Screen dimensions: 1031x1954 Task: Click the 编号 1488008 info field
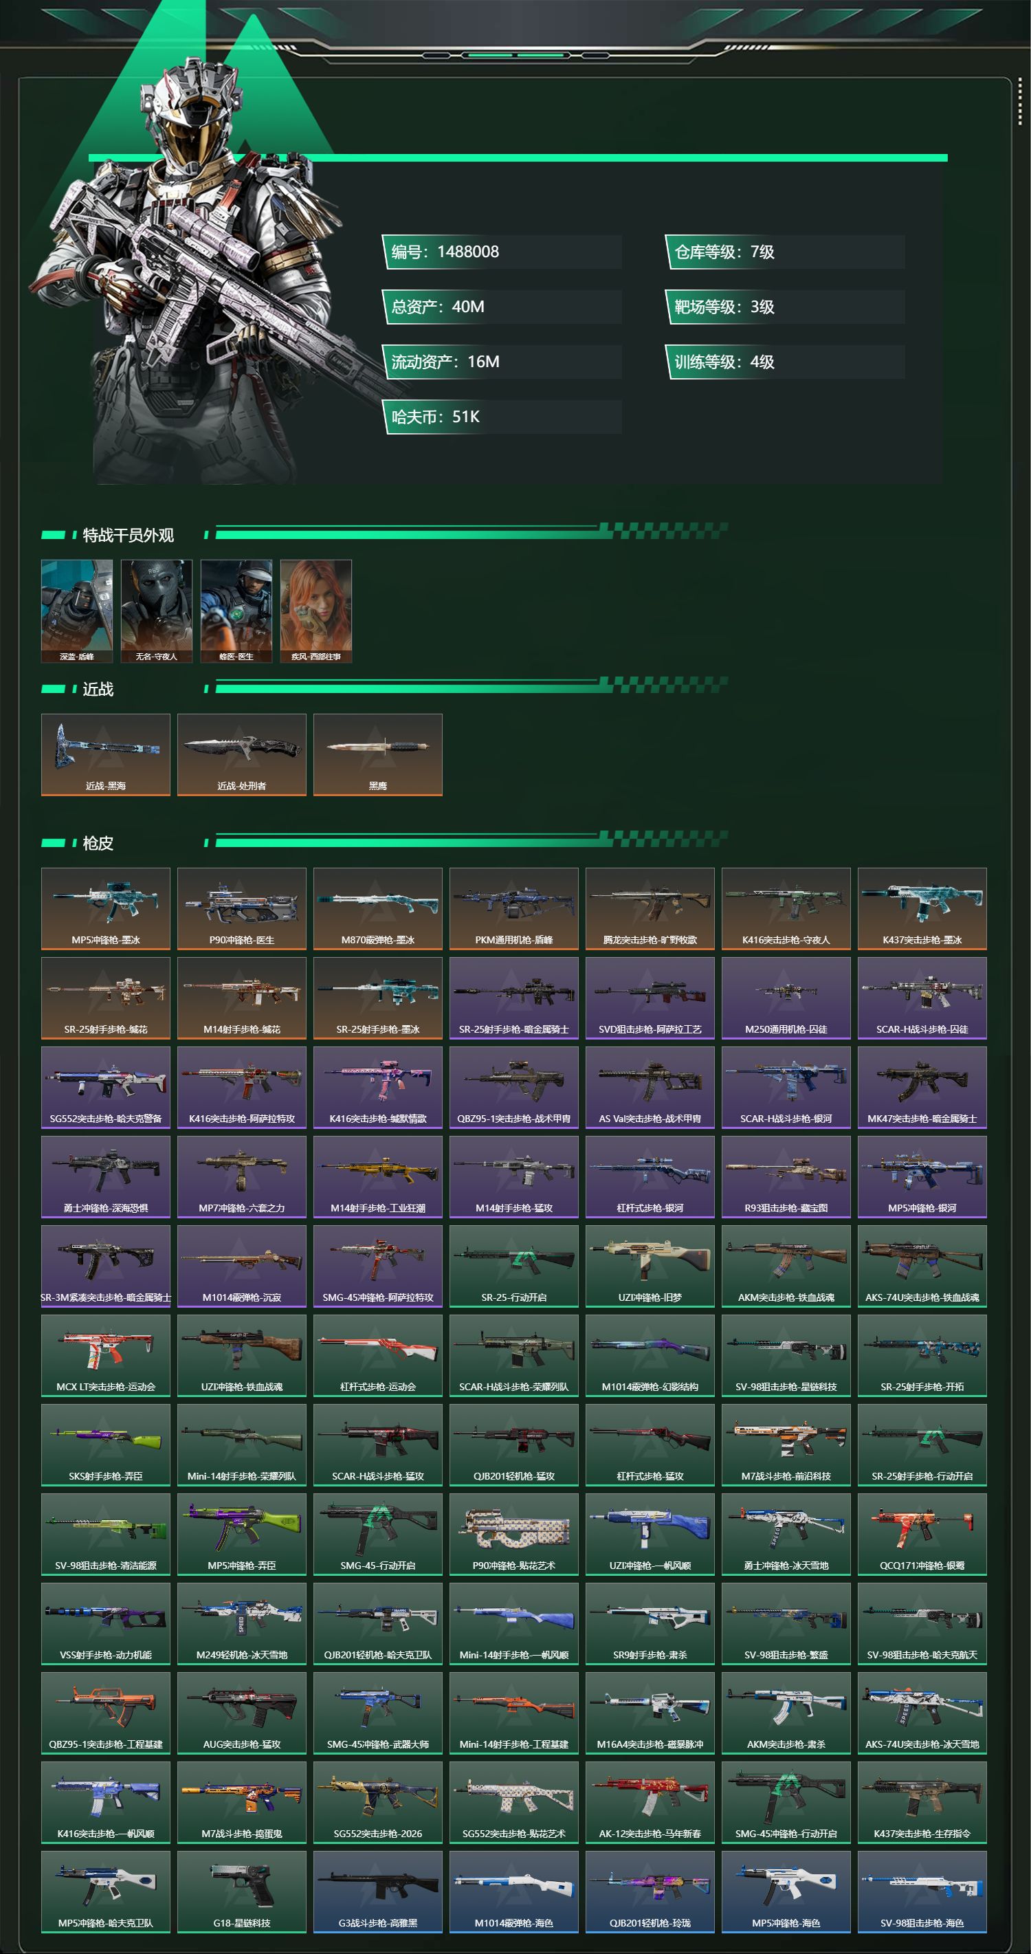502,252
